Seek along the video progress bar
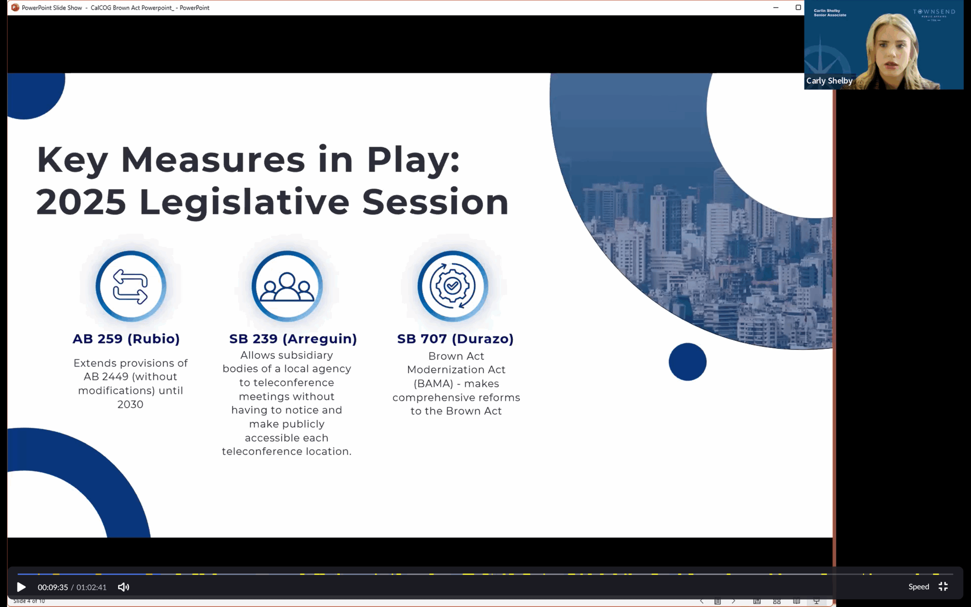 485,574
